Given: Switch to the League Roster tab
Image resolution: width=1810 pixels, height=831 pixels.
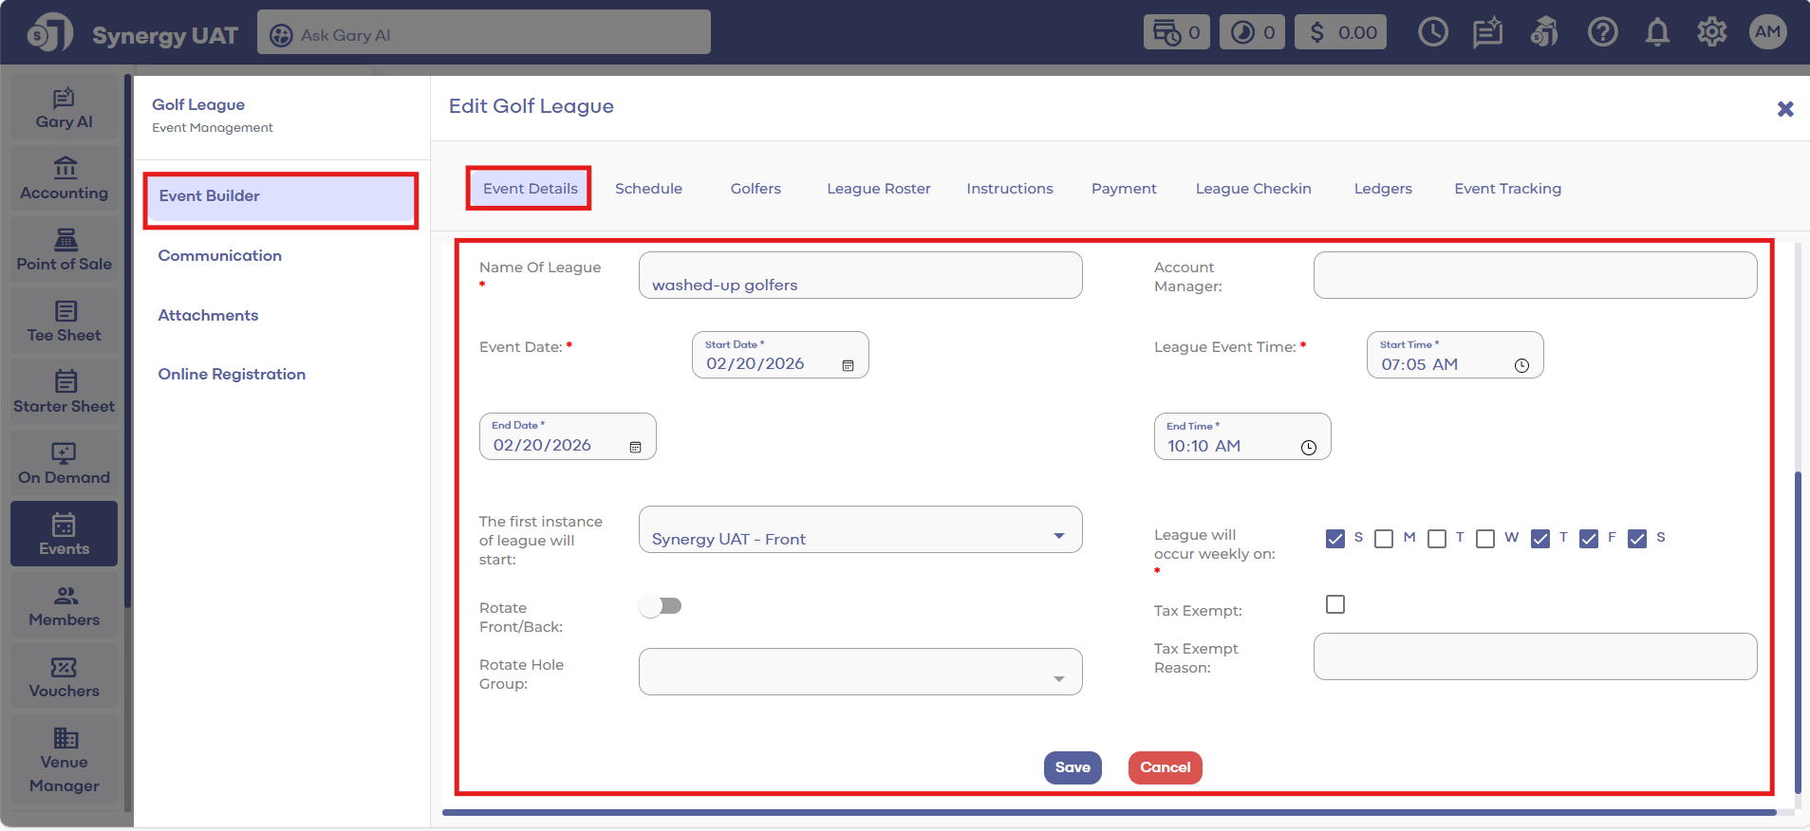Looking at the screenshot, I should (x=878, y=189).
